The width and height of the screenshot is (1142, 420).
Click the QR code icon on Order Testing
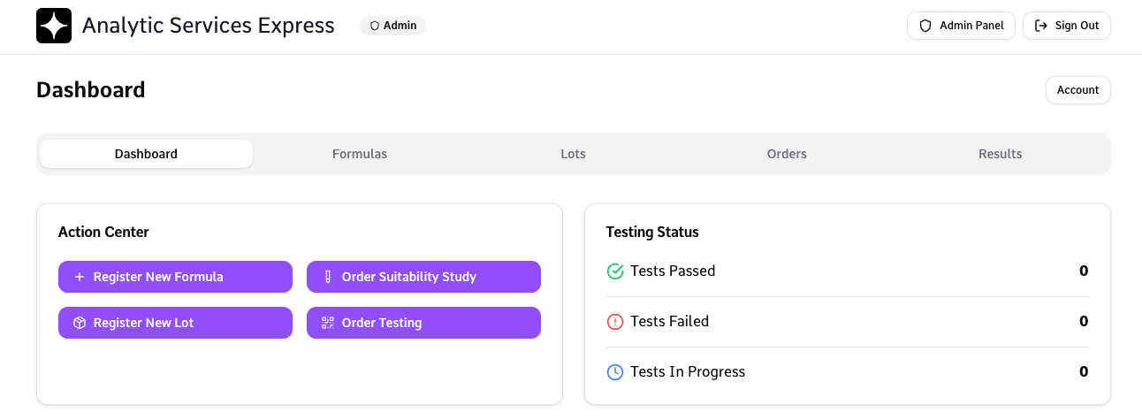click(x=328, y=323)
